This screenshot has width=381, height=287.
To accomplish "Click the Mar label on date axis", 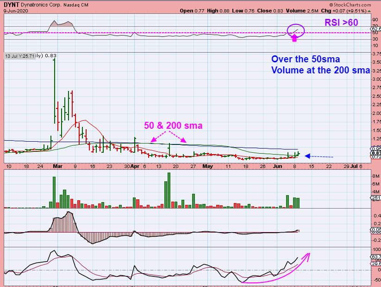I will 57,167.
